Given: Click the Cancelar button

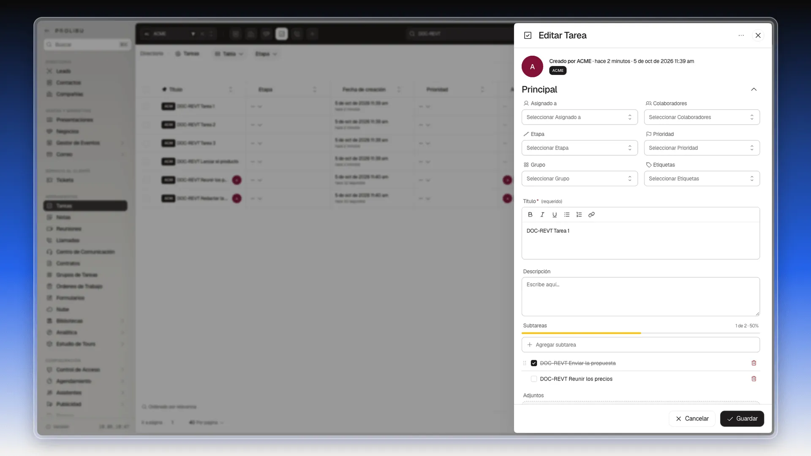Looking at the screenshot, I should (692, 418).
